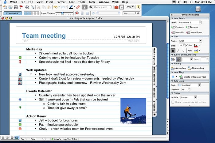Click the Promote button
This screenshot has height=143, width=215.
[x=178, y=27]
